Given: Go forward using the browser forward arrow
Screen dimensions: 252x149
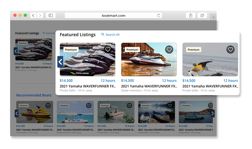Looking at the screenshot, I should point(40,15).
